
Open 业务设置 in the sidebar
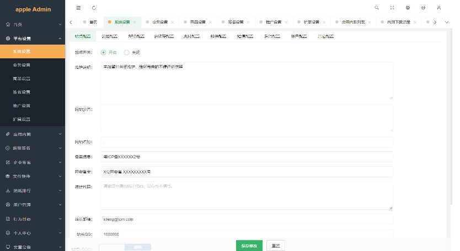(22, 65)
